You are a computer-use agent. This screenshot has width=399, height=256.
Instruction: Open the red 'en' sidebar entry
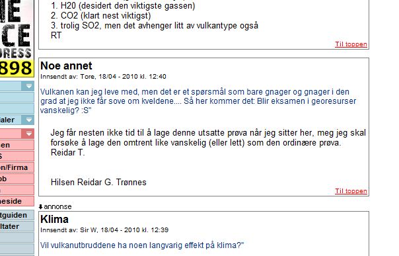pos(17,145)
